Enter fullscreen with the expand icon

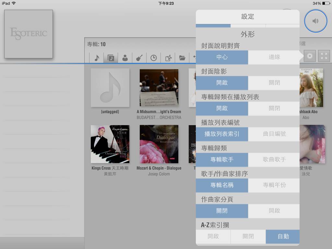point(324,56)
